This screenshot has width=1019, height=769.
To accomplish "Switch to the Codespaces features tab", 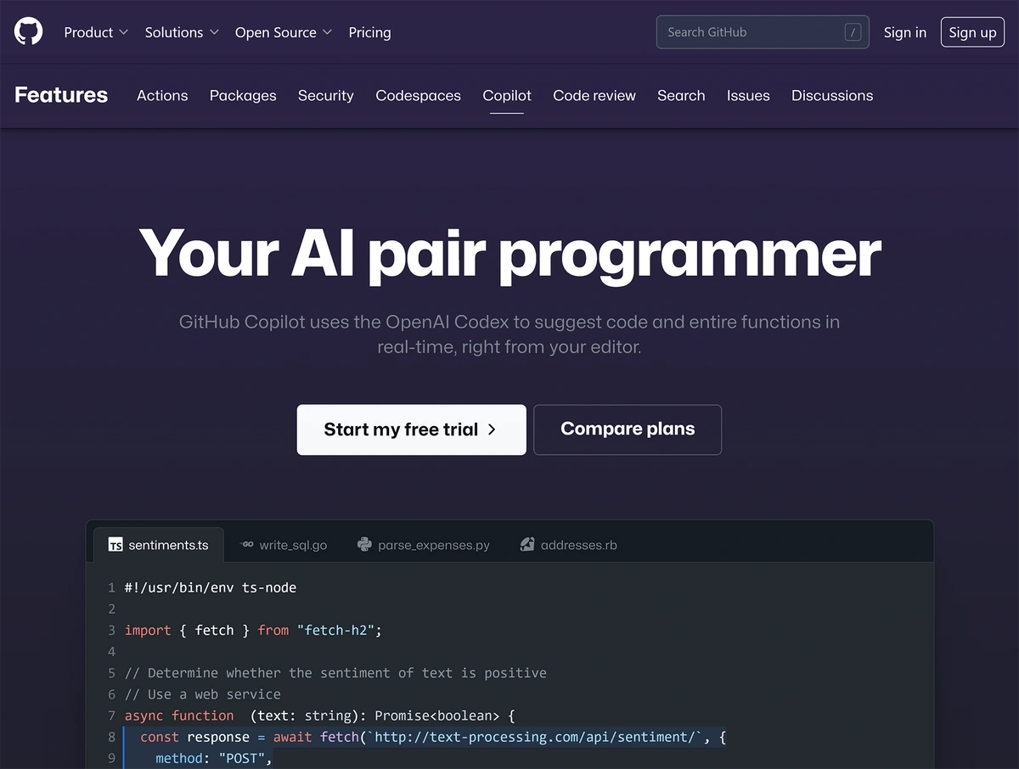I will click(418, 96).
